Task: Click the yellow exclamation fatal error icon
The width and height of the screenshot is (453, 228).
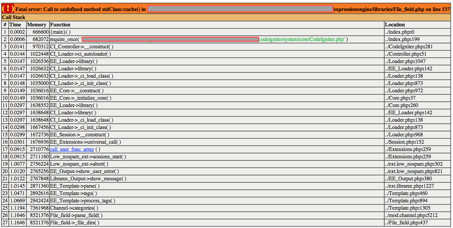Action: (8, 9)
